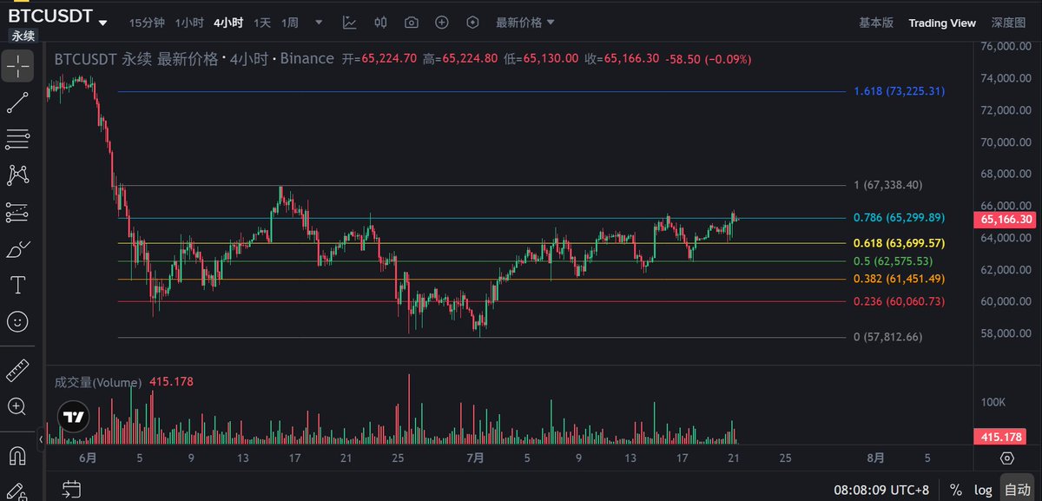The height and width of the screenshot is (501, 1042).
Task: Switch to 1周 interval
Action: pos(290,23)
